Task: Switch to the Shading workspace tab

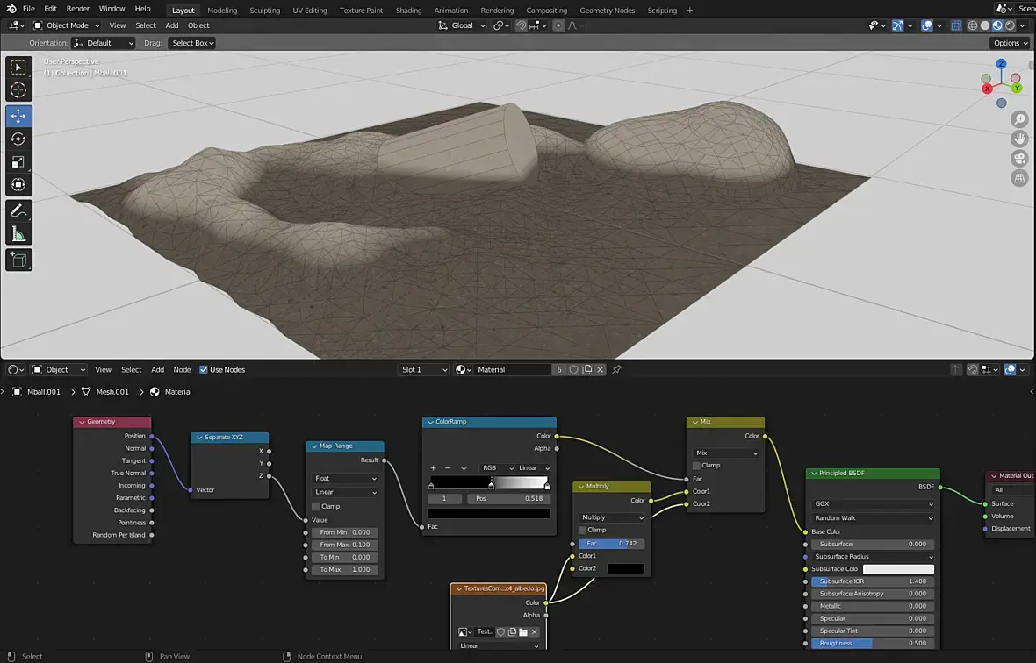Action: tap(408, 11)
